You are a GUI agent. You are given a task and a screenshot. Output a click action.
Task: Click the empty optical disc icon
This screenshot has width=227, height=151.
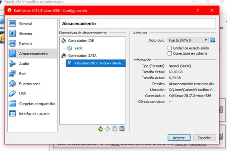[70, 48]
